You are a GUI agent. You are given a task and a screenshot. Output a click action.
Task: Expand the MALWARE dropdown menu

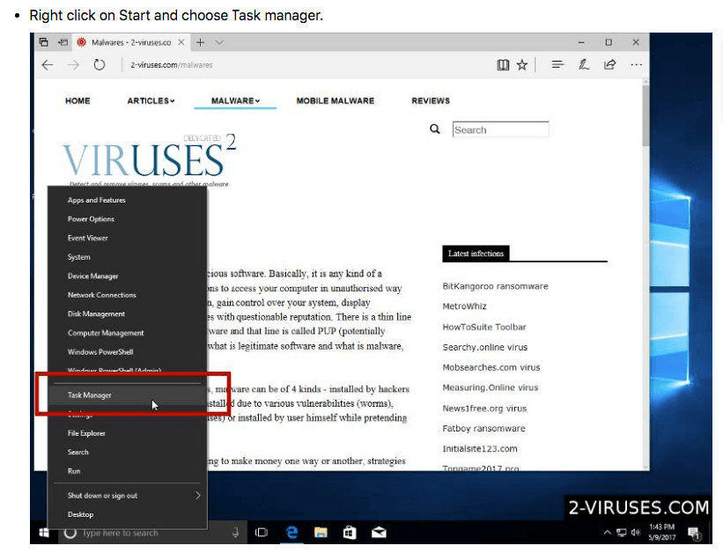pos(235,100)
